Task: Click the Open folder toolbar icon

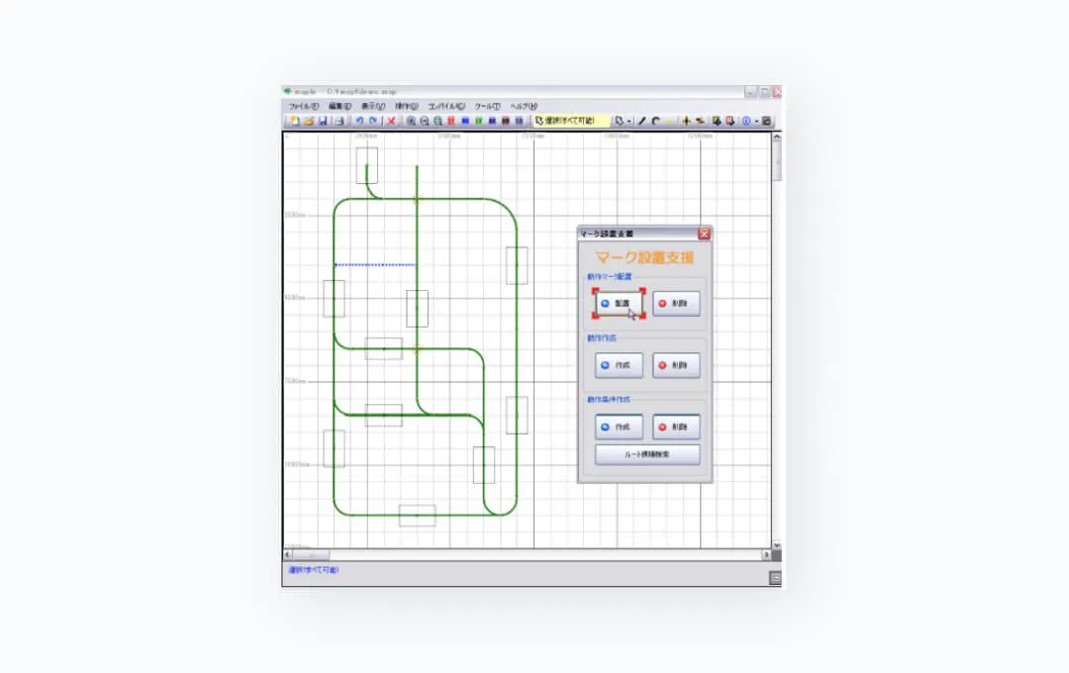Action: click(308, 121)
